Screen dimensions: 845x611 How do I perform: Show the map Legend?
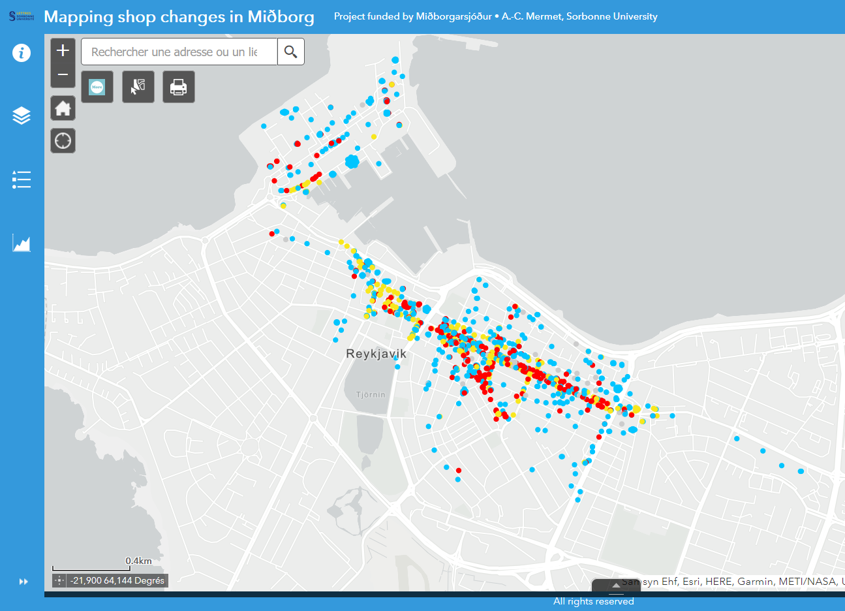(x=22, y=180)
